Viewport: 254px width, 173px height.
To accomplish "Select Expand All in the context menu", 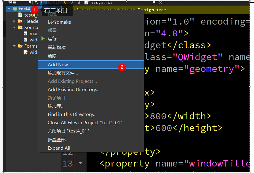I will coord(59,148).
